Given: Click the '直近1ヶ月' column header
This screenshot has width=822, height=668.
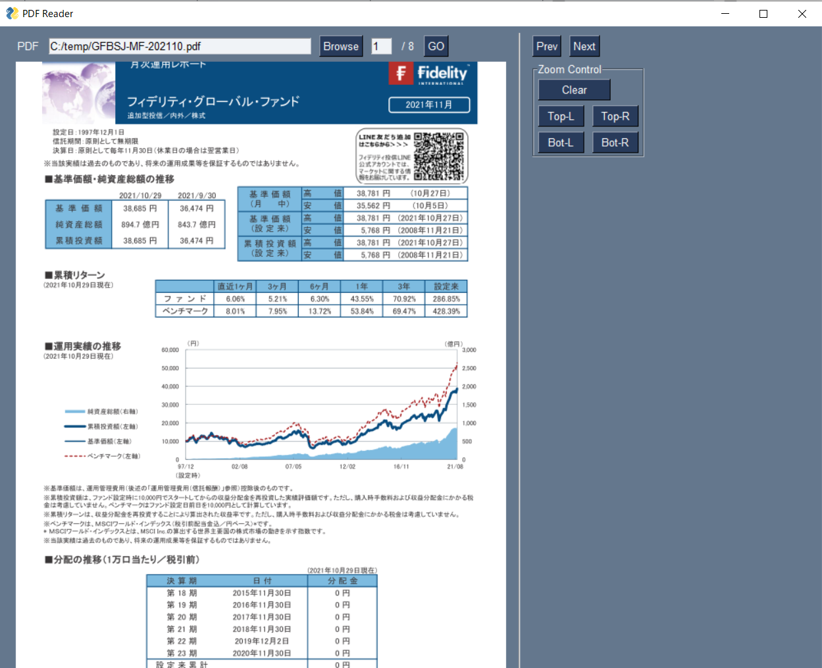Looking at the screenshot, I should point(235,286).
